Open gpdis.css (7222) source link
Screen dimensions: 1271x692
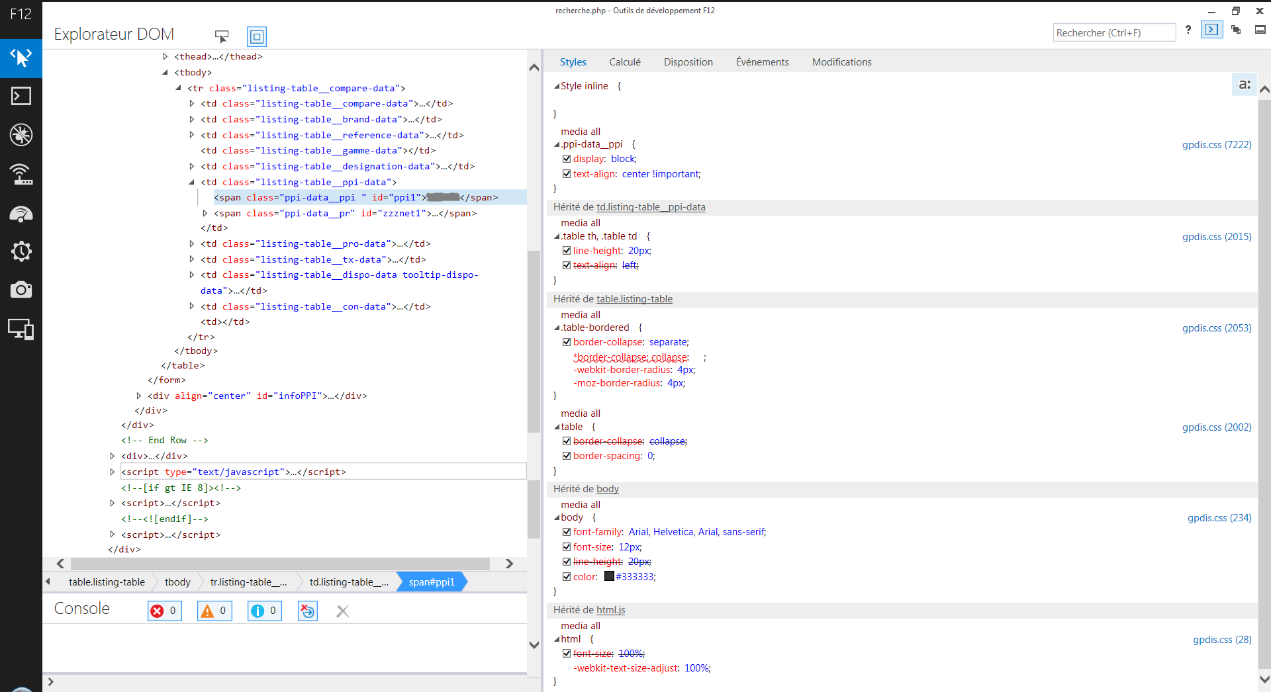pyautogui.click(x=1217, y=145)
